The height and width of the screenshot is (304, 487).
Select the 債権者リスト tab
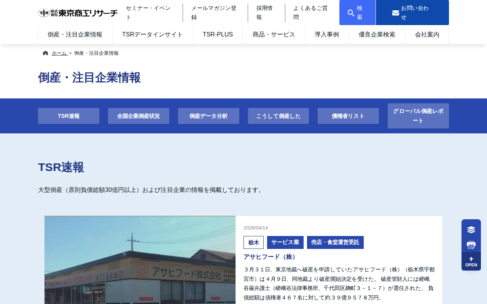pyautogui.click(x=348, y=116)
